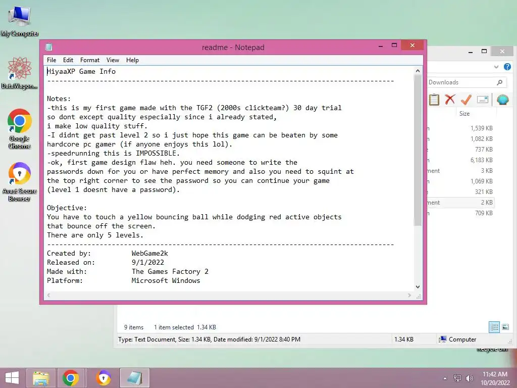Maximize the Explorer window behind Notepad
This screenshot has height=388, width=517.
tap(484, 51)
